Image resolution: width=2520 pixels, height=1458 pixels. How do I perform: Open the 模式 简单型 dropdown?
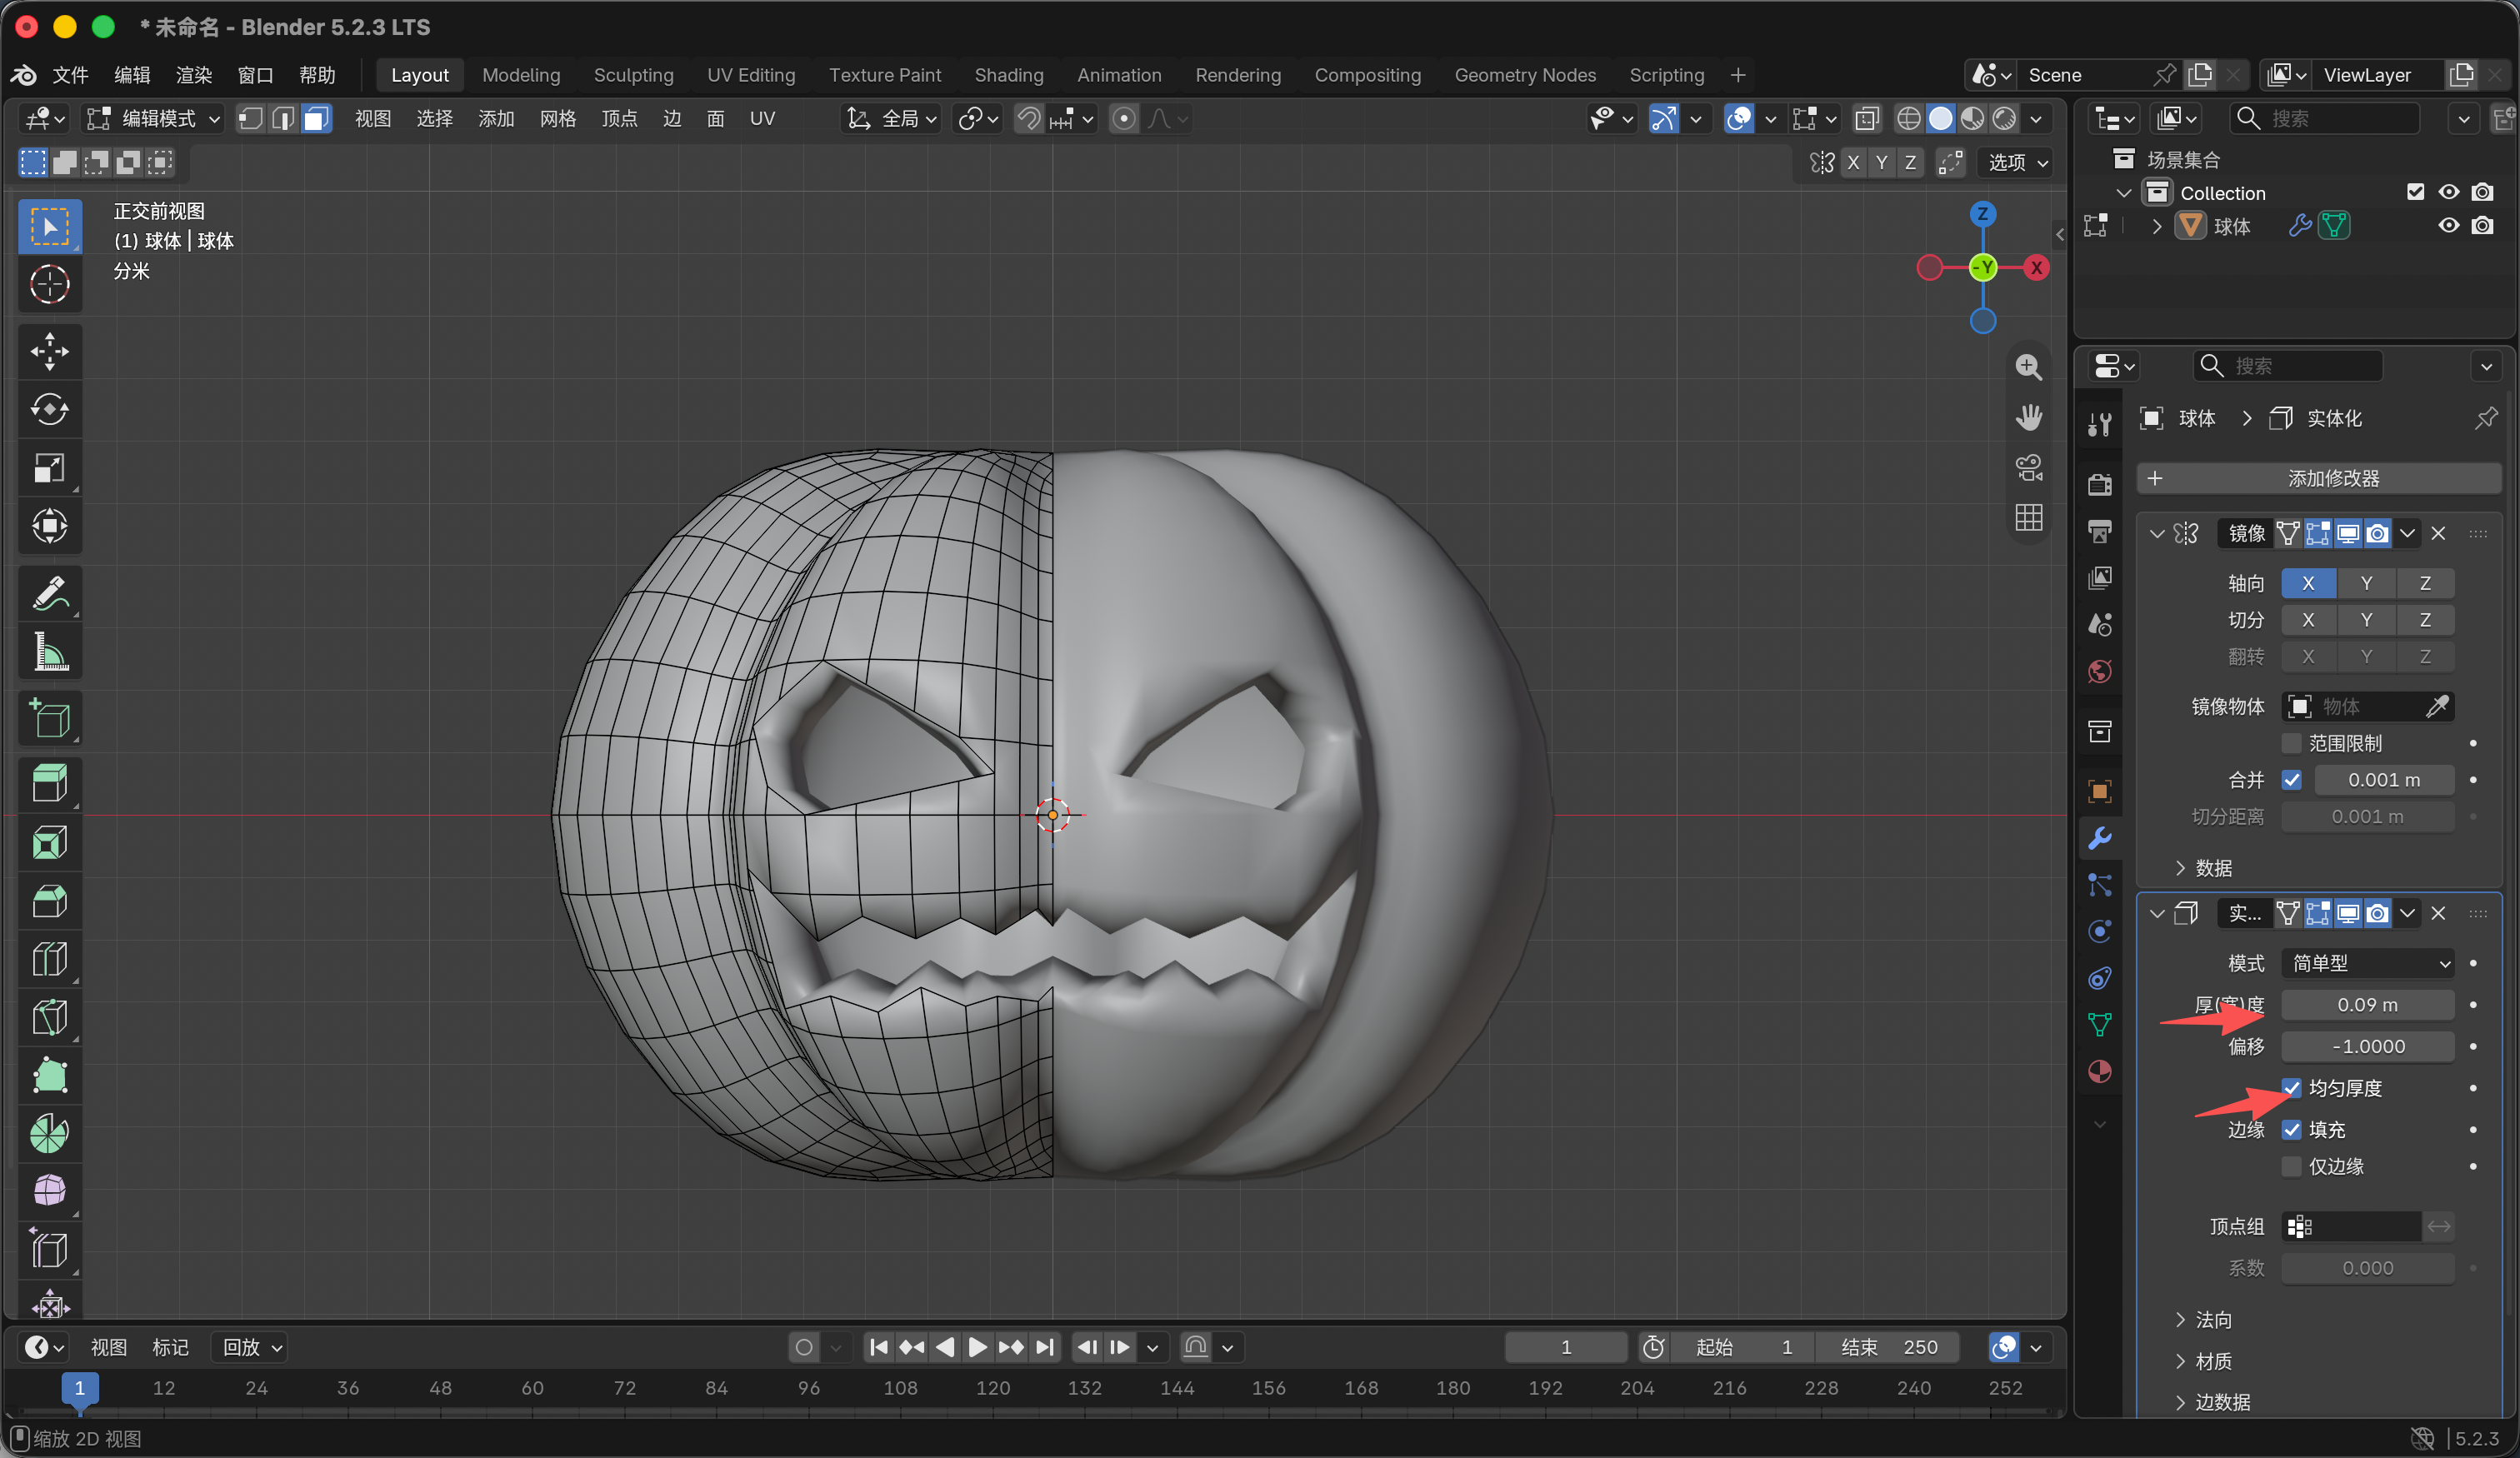[x=2367, y=963]
